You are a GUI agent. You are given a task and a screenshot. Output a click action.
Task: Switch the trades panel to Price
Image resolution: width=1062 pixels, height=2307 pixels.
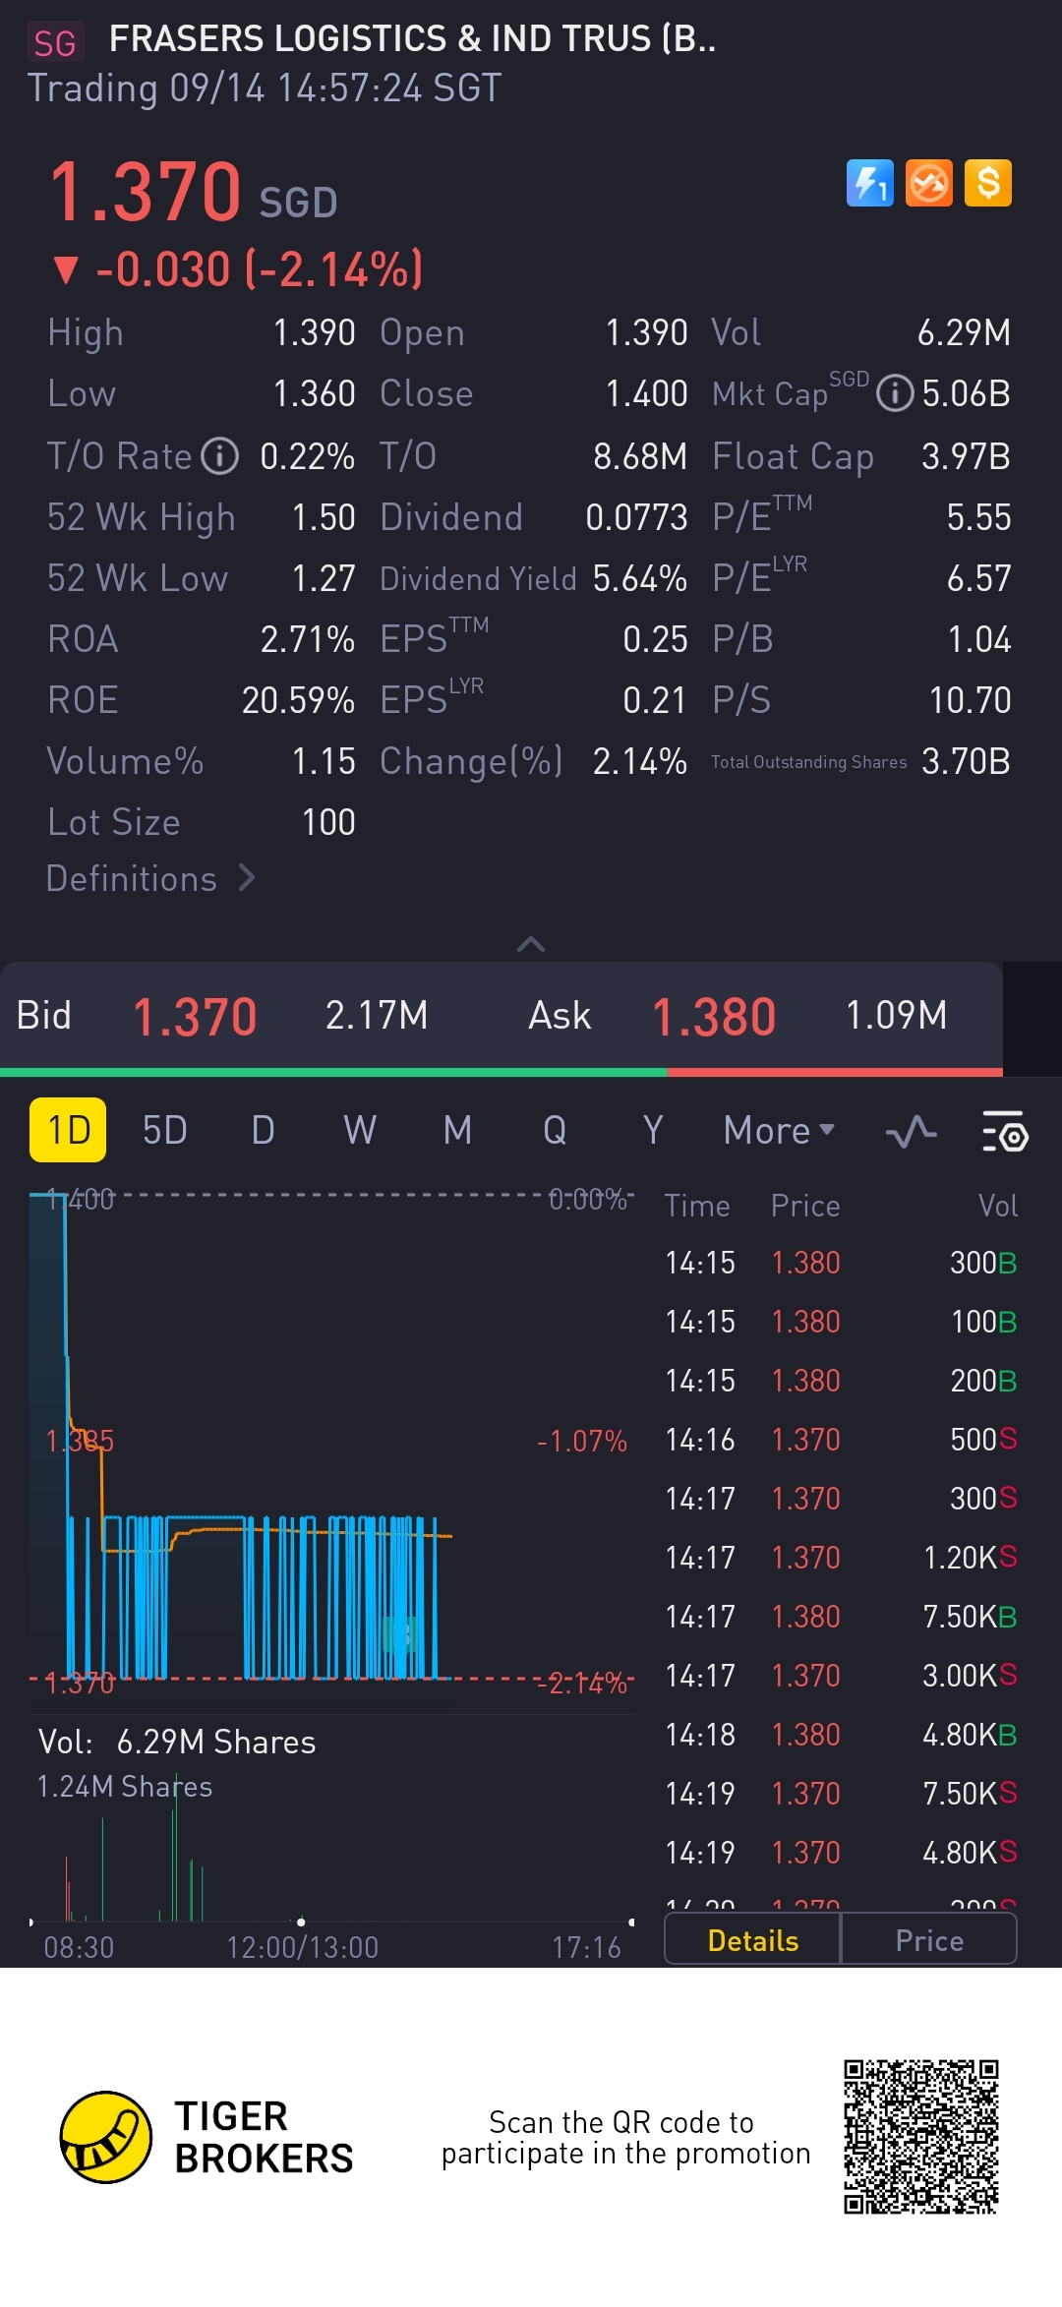point(929,1940)
